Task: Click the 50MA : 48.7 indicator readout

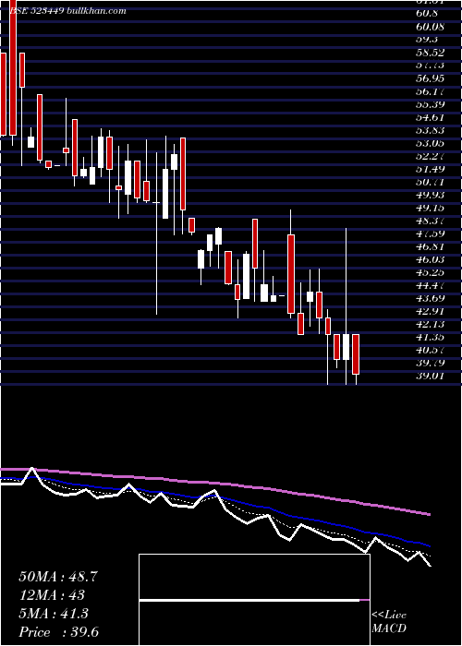Action: tap(57, 577)
